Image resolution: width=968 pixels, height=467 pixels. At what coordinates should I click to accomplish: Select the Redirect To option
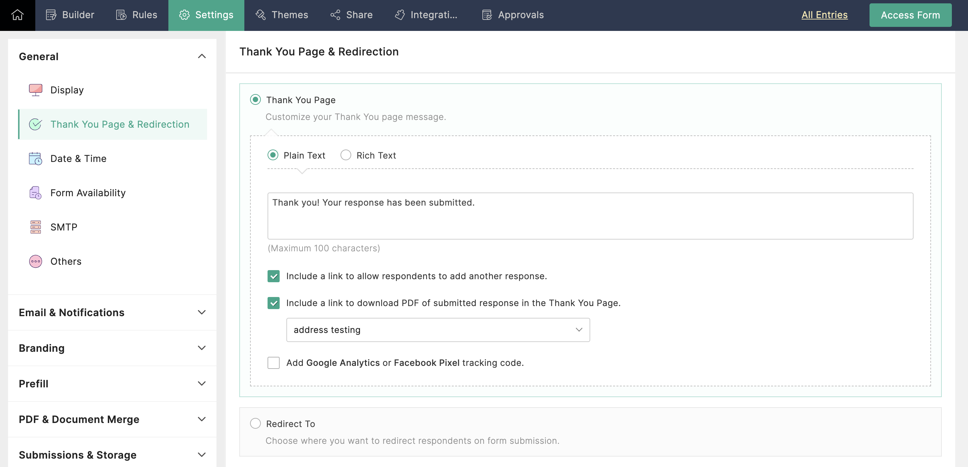click(x=255, y=423)
